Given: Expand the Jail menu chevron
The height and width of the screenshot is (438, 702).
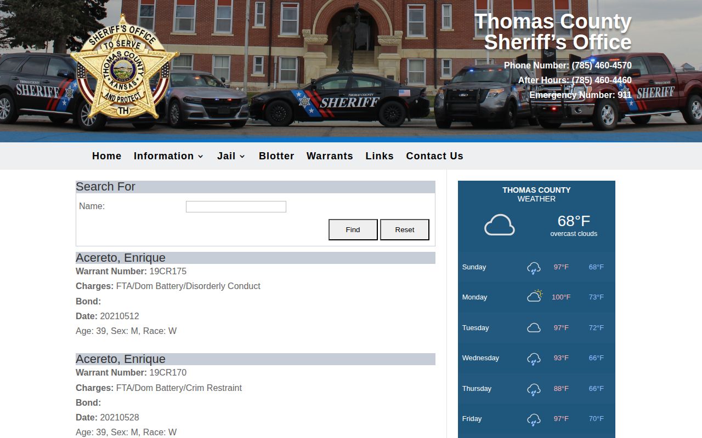Looking at the screenshot, I should (242, 157).
